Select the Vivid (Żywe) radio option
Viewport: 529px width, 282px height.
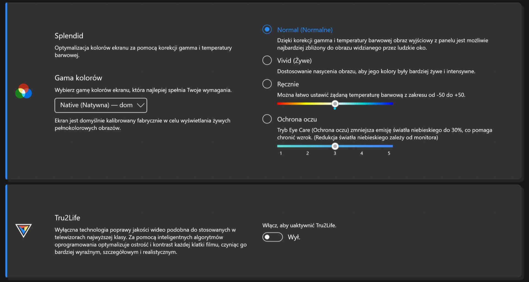267,60
